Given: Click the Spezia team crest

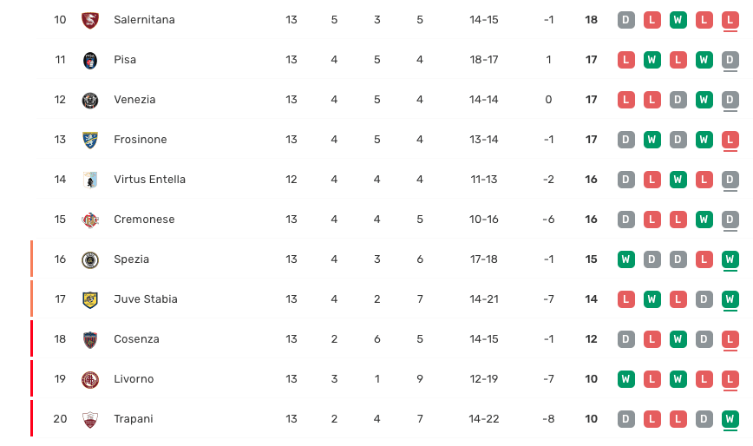Looking at the screenshot, I should (90, 259).
